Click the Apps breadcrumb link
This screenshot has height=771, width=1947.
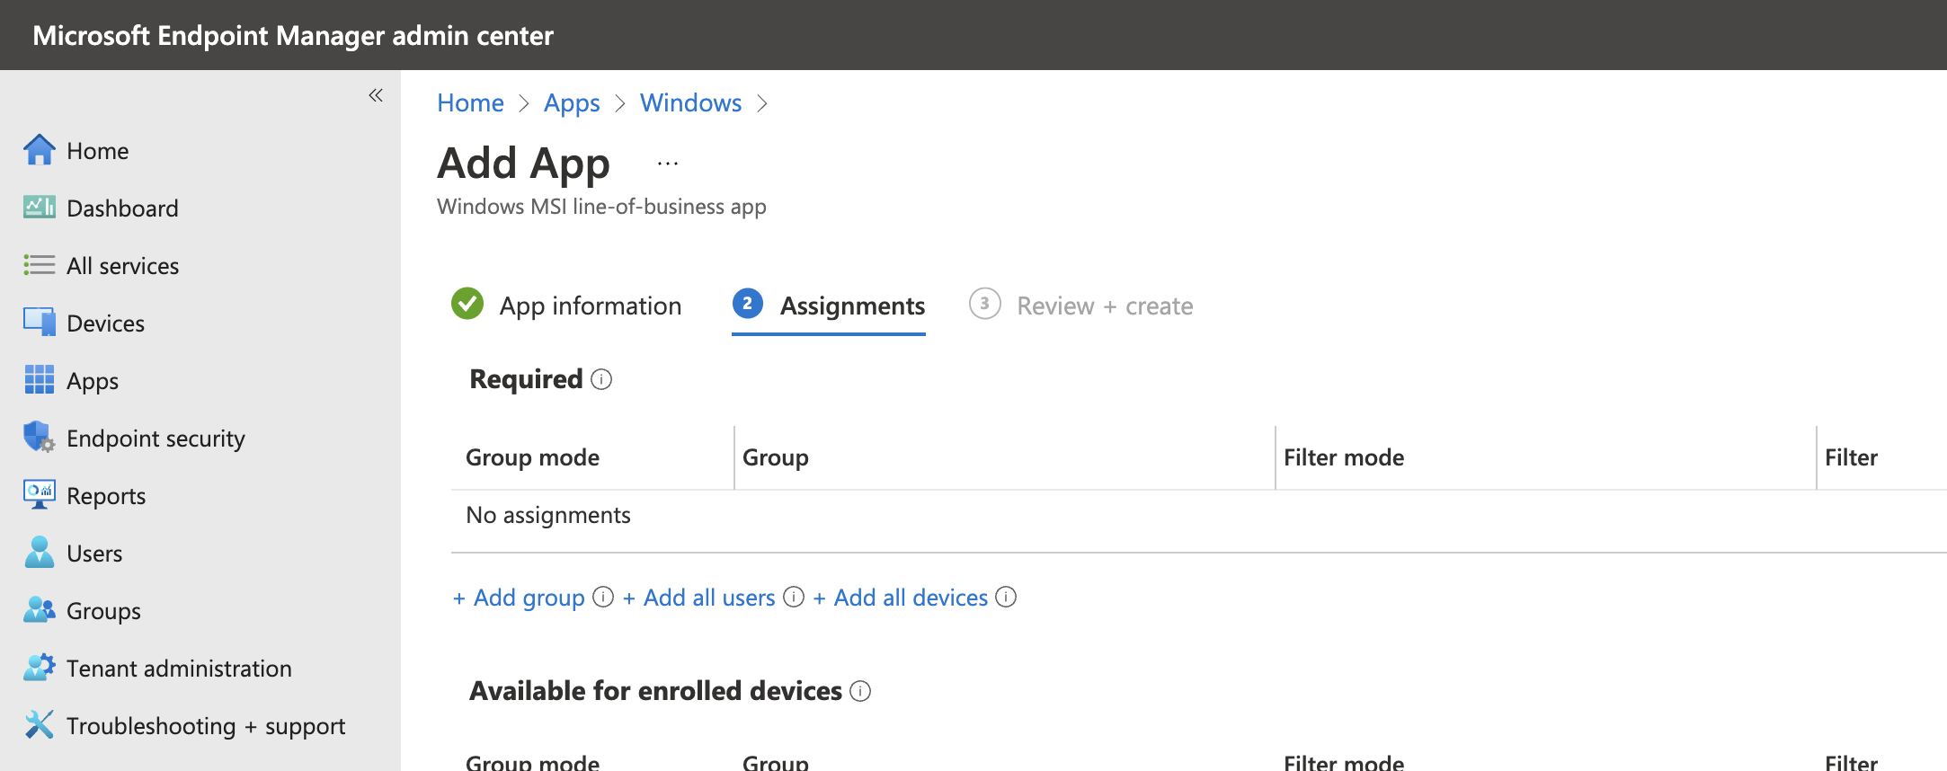click(x=572, y=103)
